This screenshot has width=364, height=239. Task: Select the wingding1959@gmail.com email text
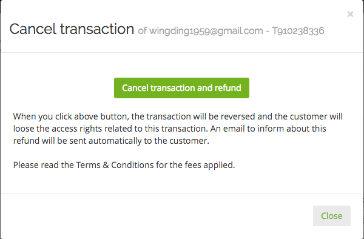click(x=206, y=31)
